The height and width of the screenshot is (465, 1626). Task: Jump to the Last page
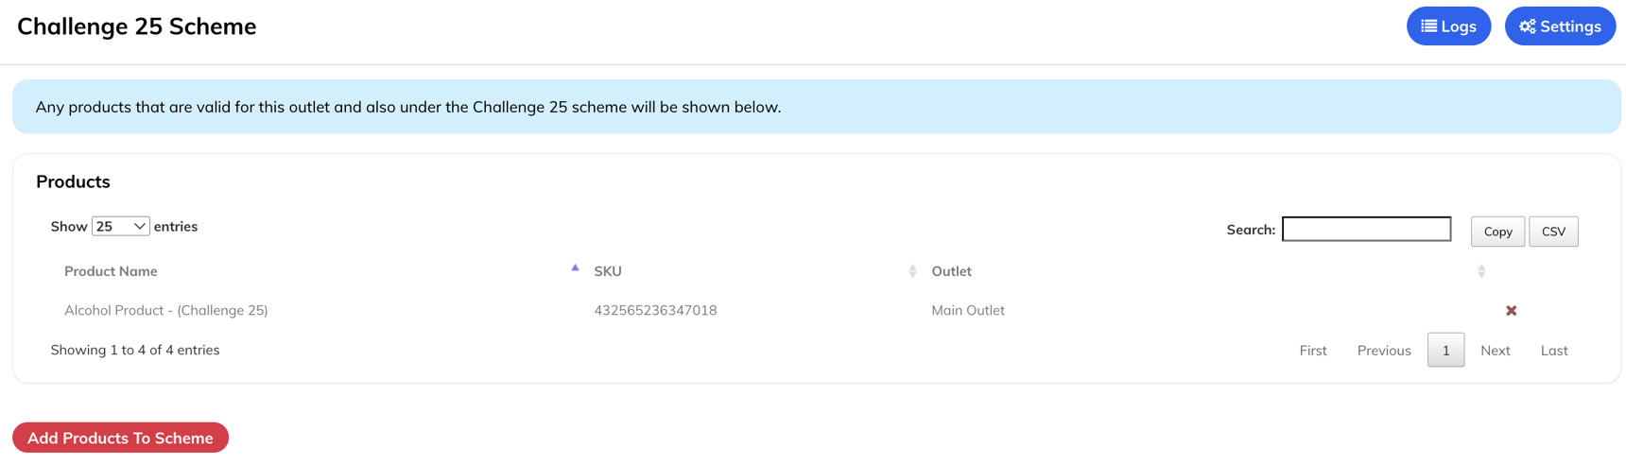point(1553,351)
